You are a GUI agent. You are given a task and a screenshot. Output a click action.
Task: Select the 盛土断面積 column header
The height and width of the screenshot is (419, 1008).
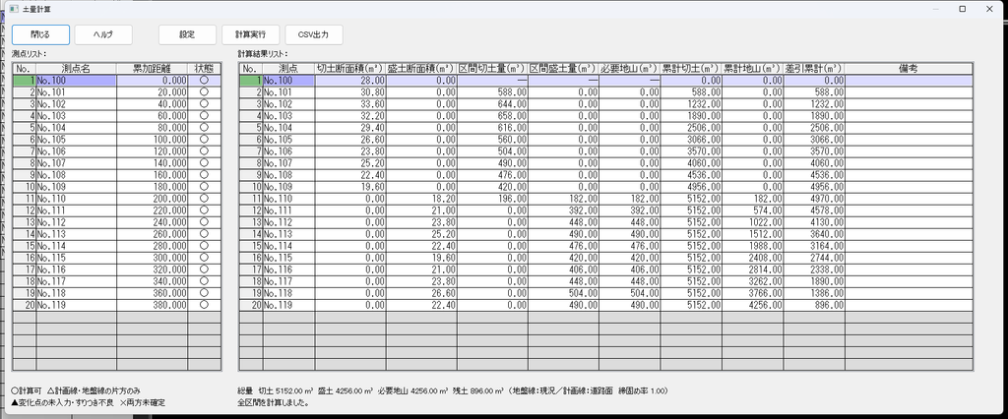[421, 68]
